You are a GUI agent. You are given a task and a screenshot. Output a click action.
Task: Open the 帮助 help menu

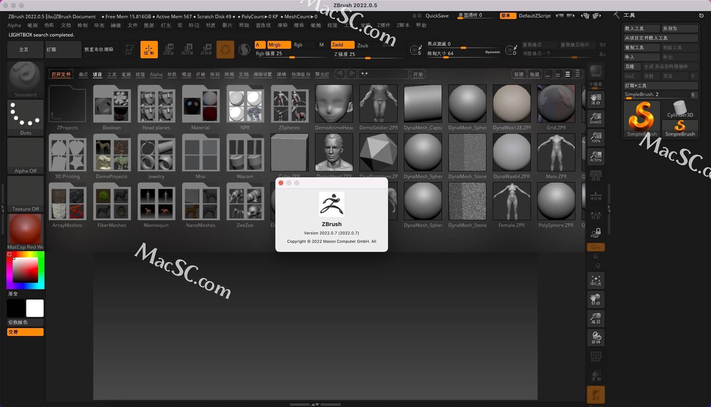[421, 25]
